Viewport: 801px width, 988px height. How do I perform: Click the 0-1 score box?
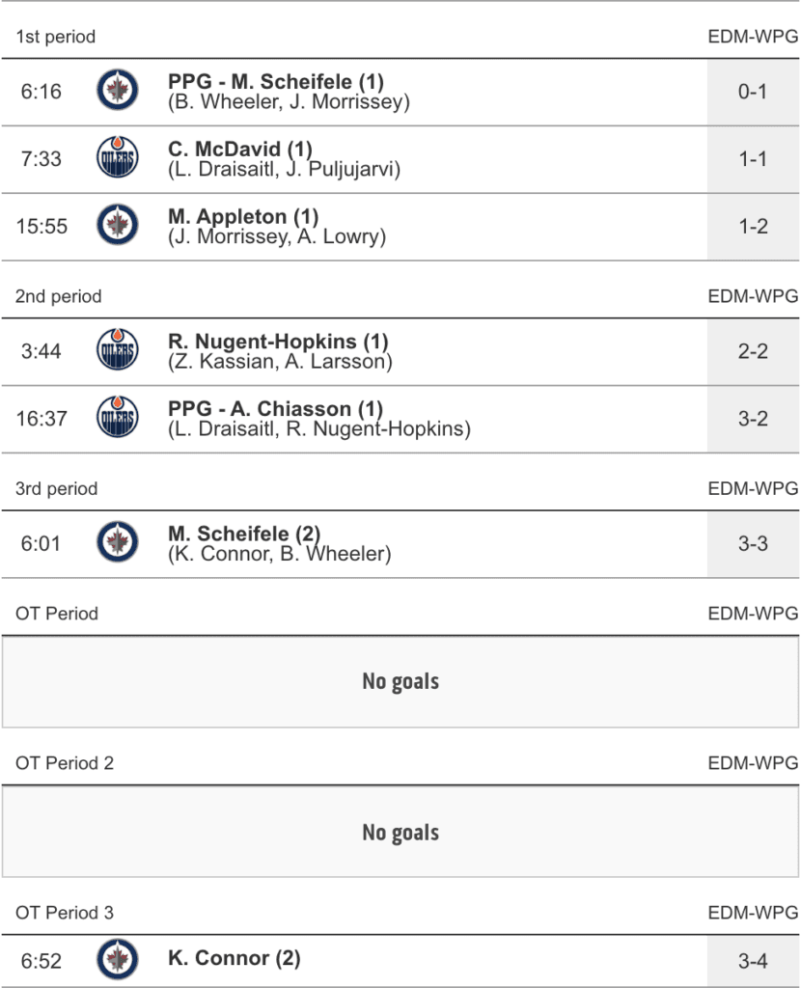click(753, 92)
